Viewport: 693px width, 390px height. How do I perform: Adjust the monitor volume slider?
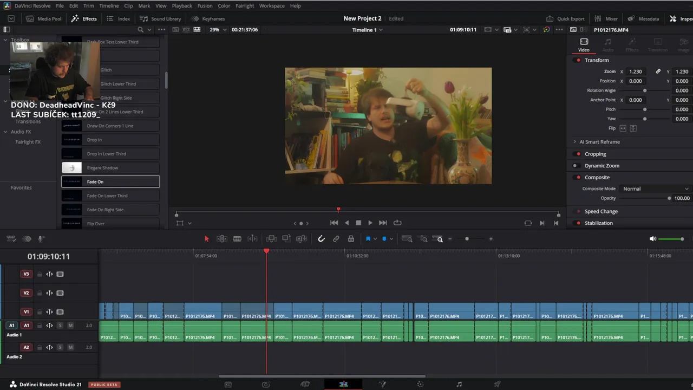click(x=671, y=239)
